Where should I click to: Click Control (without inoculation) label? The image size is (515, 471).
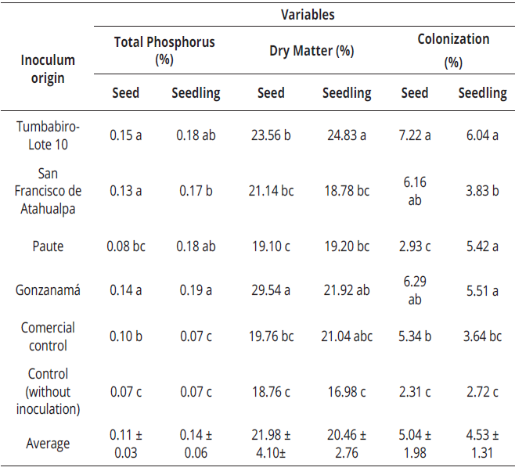pyautogui.click(x=48, y=391)
